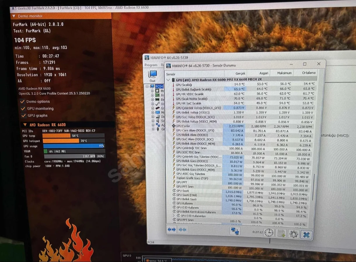The image size is (356, 262).
Task: Click clock icon beside GPU Saati (Etkili)
Action: coord(174,195)
